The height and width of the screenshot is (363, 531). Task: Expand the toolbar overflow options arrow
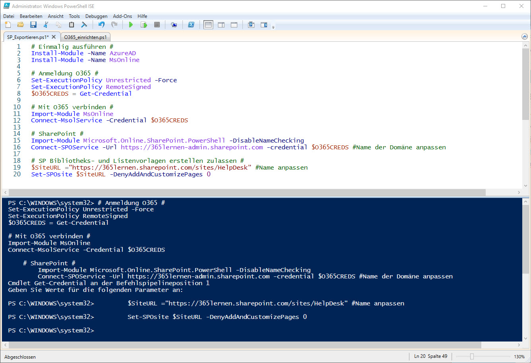coord(273,27)
